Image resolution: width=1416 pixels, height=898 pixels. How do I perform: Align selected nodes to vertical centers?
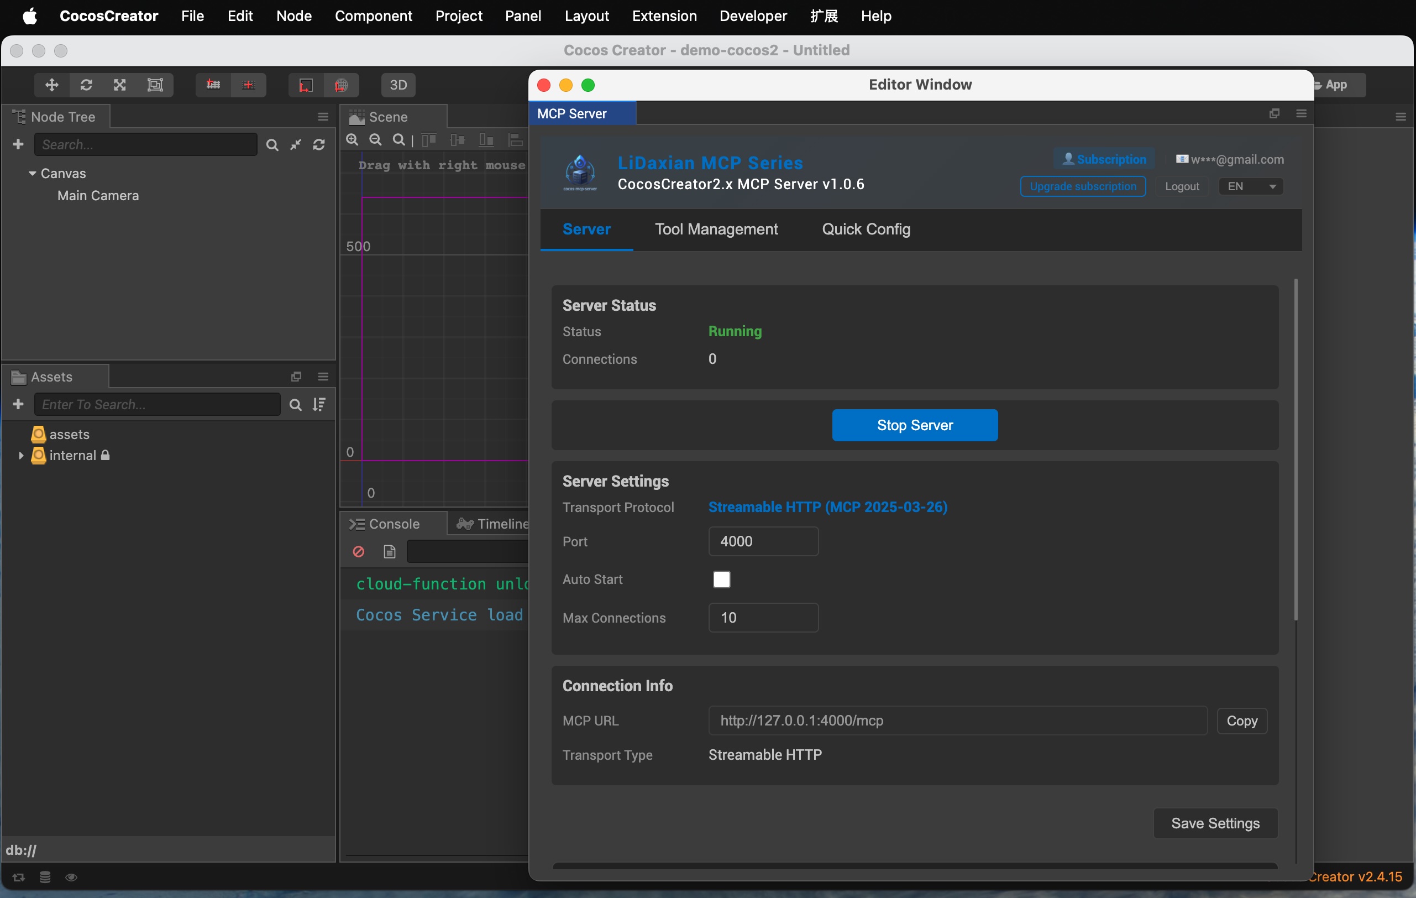tap(458, 139)
